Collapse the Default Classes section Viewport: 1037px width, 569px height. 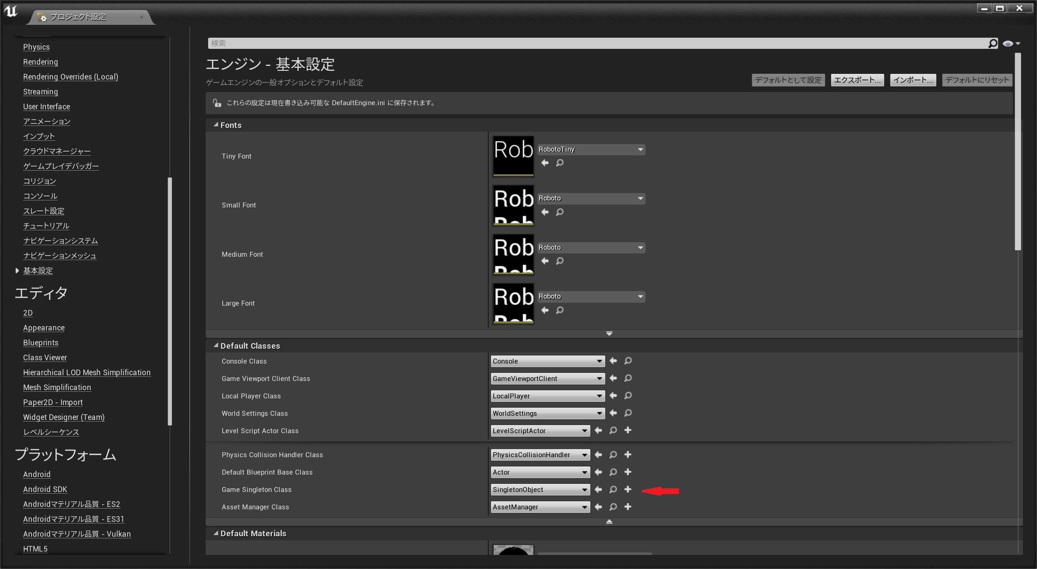pos(216,346)
